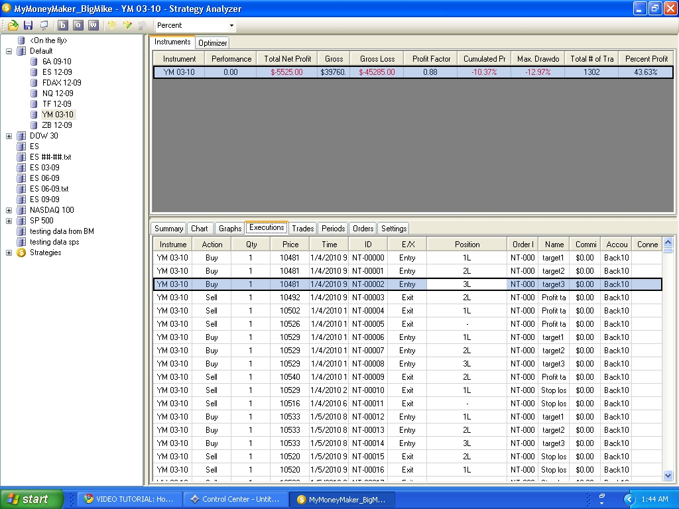The height and width of the screenshot is (509, 679).
Task: Select execution row NT-00011
Action: 407,404
